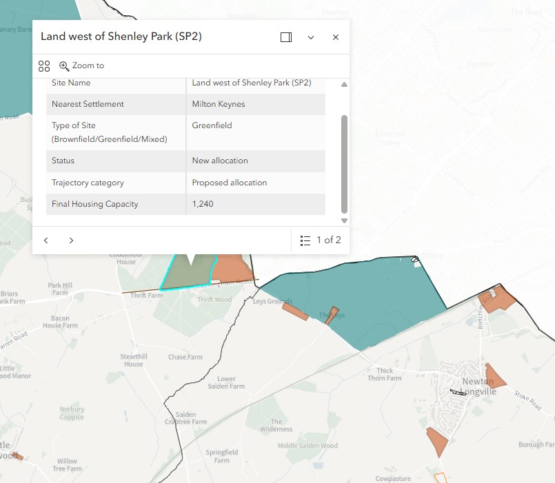
Task: Dock the popup using the dock icon
Action: 286,37
